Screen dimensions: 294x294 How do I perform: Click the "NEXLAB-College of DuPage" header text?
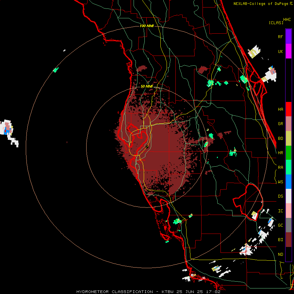261,4
